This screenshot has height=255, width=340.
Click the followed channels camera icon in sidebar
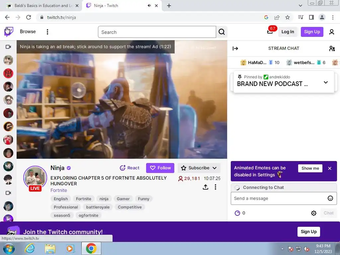(8, 47)
